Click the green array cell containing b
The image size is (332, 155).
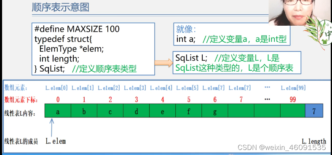click(x=84, y=110)
